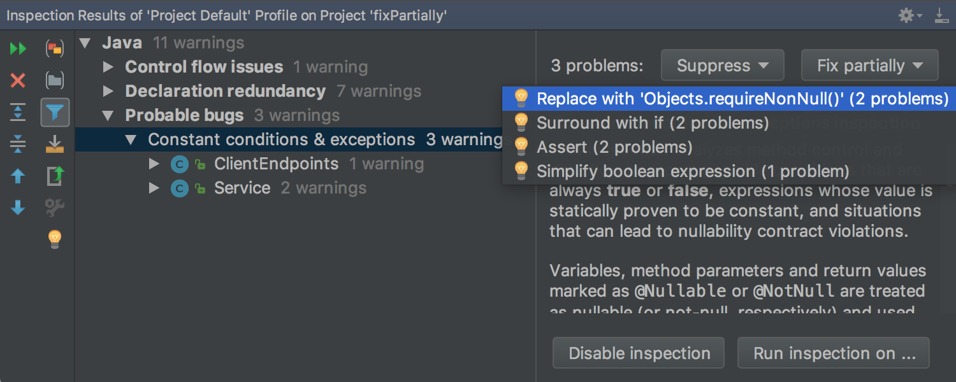Open the Suppress dropdown
This screenshot has height=382, width=956.
722,66
